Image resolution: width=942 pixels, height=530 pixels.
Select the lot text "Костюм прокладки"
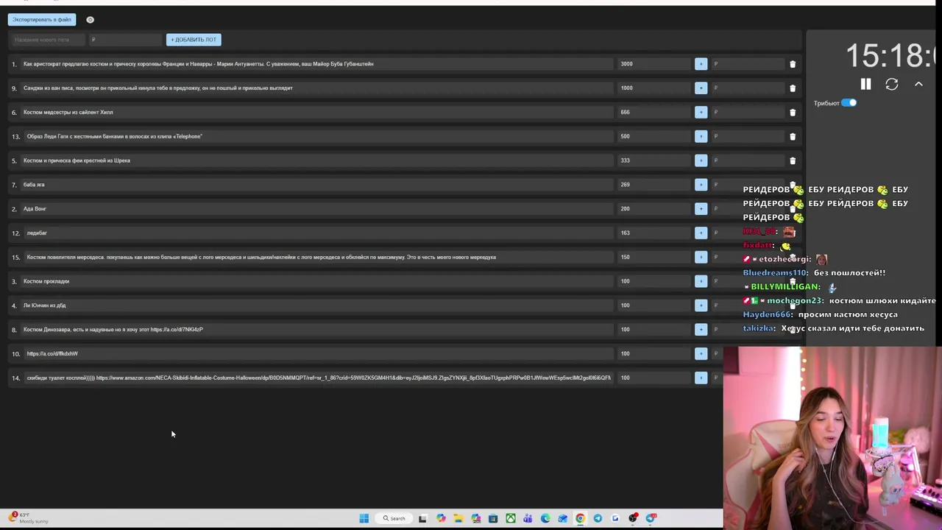tap(46, 281)
